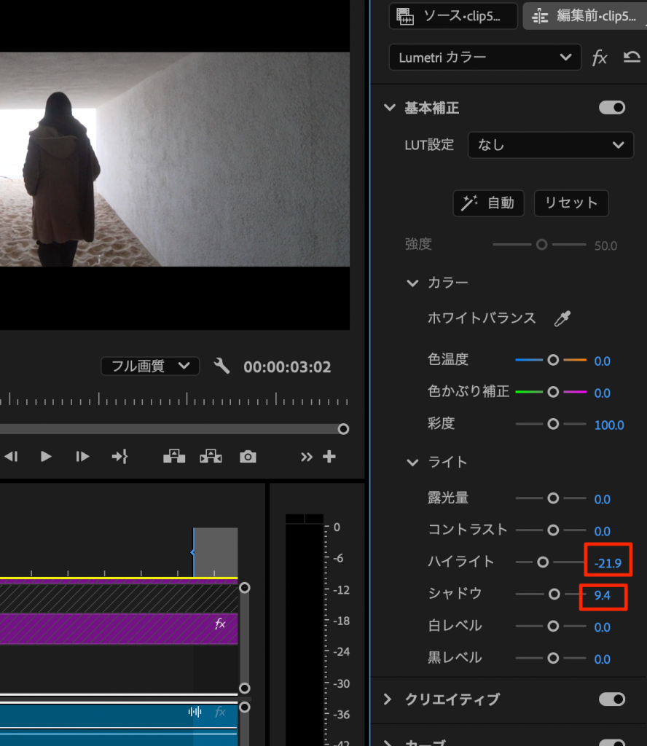This screenshot has width=647, height=746.
Task: Switch to the ソース clip5 tab
Action: pyautogui.click(x=452, y=16)
